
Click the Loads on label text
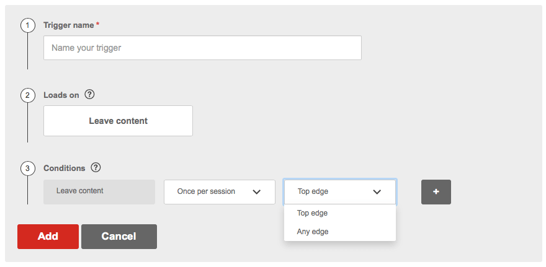[61, 95]
